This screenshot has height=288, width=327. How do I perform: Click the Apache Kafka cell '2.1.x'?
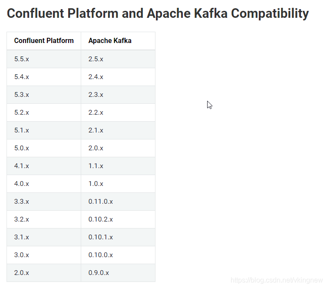coord(118,130)
